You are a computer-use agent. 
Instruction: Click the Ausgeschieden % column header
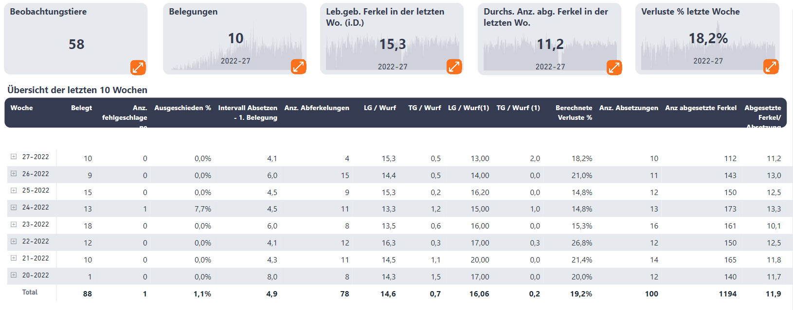(x=182, y=108)
